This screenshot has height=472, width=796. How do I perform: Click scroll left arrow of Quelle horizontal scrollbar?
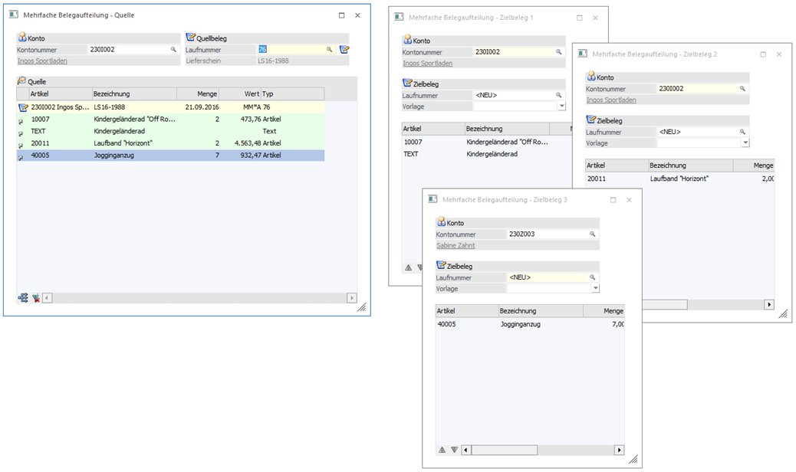(47, 298)
